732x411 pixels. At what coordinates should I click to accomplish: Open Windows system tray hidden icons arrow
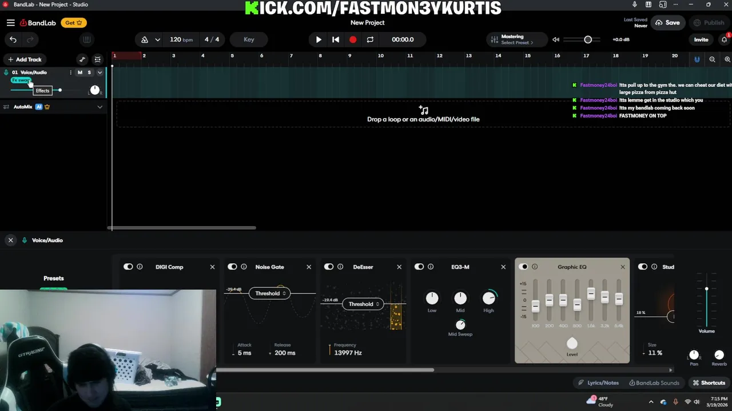click(x=651, y=402)
